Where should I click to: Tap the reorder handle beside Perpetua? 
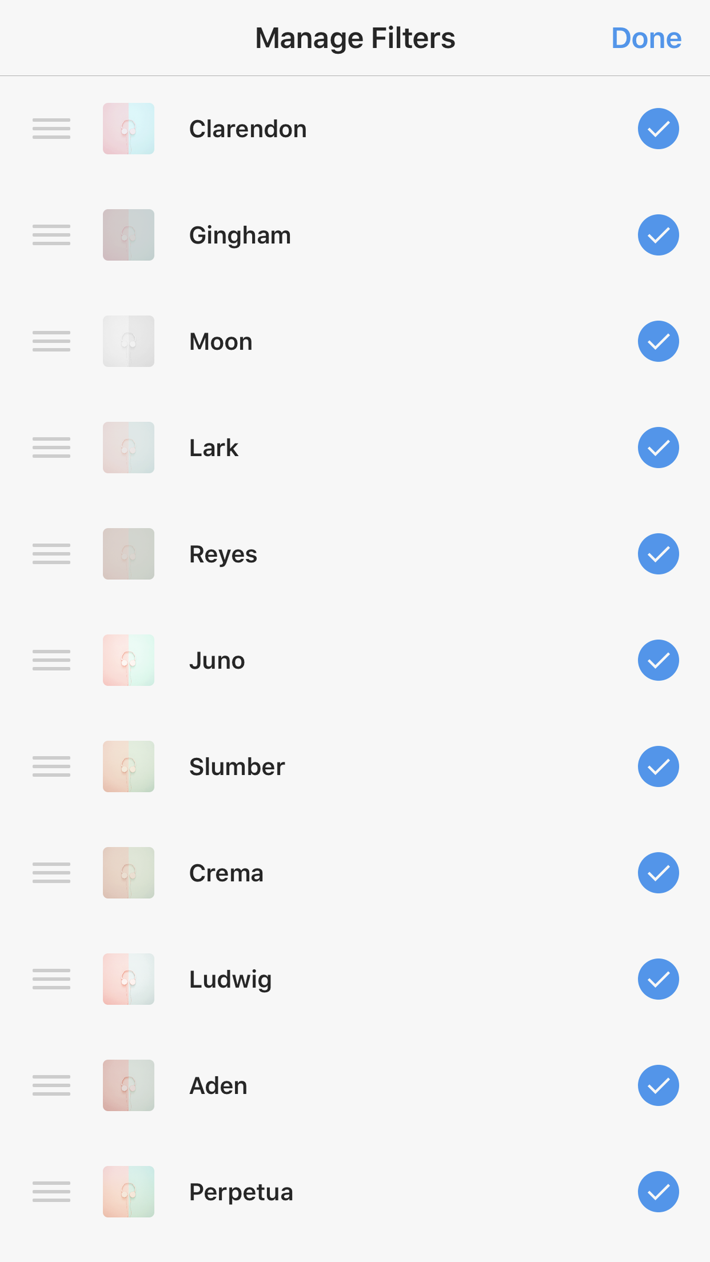[51, 1192]
